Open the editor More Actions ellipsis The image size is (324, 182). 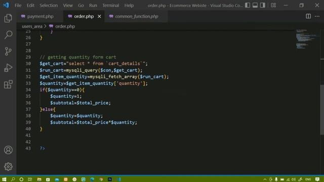317,16
